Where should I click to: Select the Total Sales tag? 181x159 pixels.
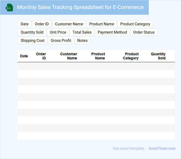point(82,32)
